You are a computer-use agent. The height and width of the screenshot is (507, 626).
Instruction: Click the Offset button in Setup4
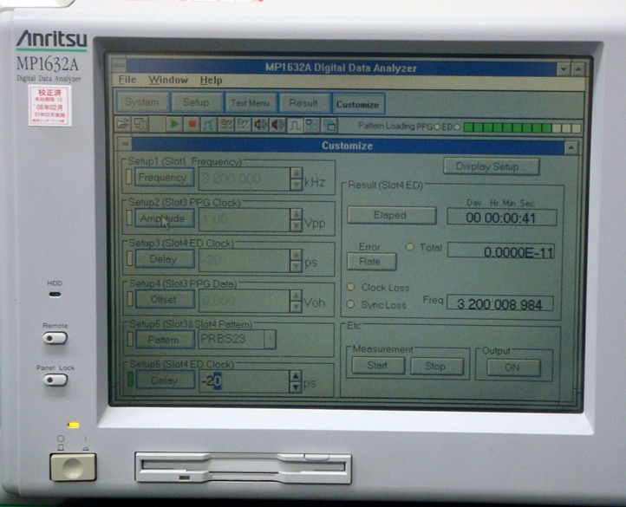165,299
